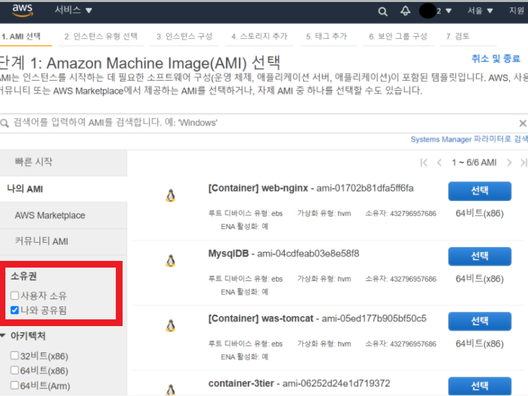The width and height of the screenshot is (528, 396).
Task: Click the search box magnifier icon
Action: pos(4,123)
